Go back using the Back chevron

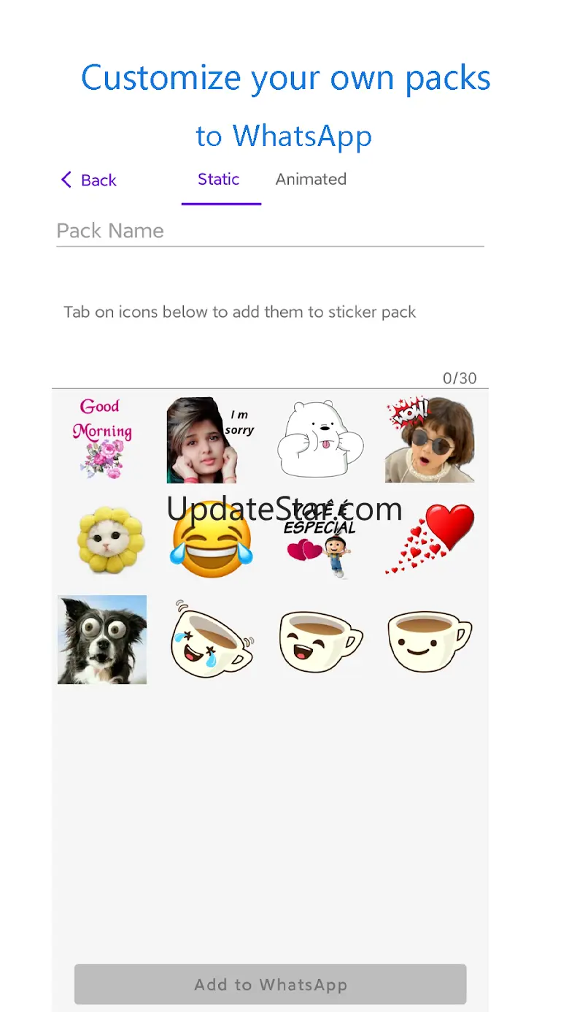pyautogui.click(x=66, y=180)
